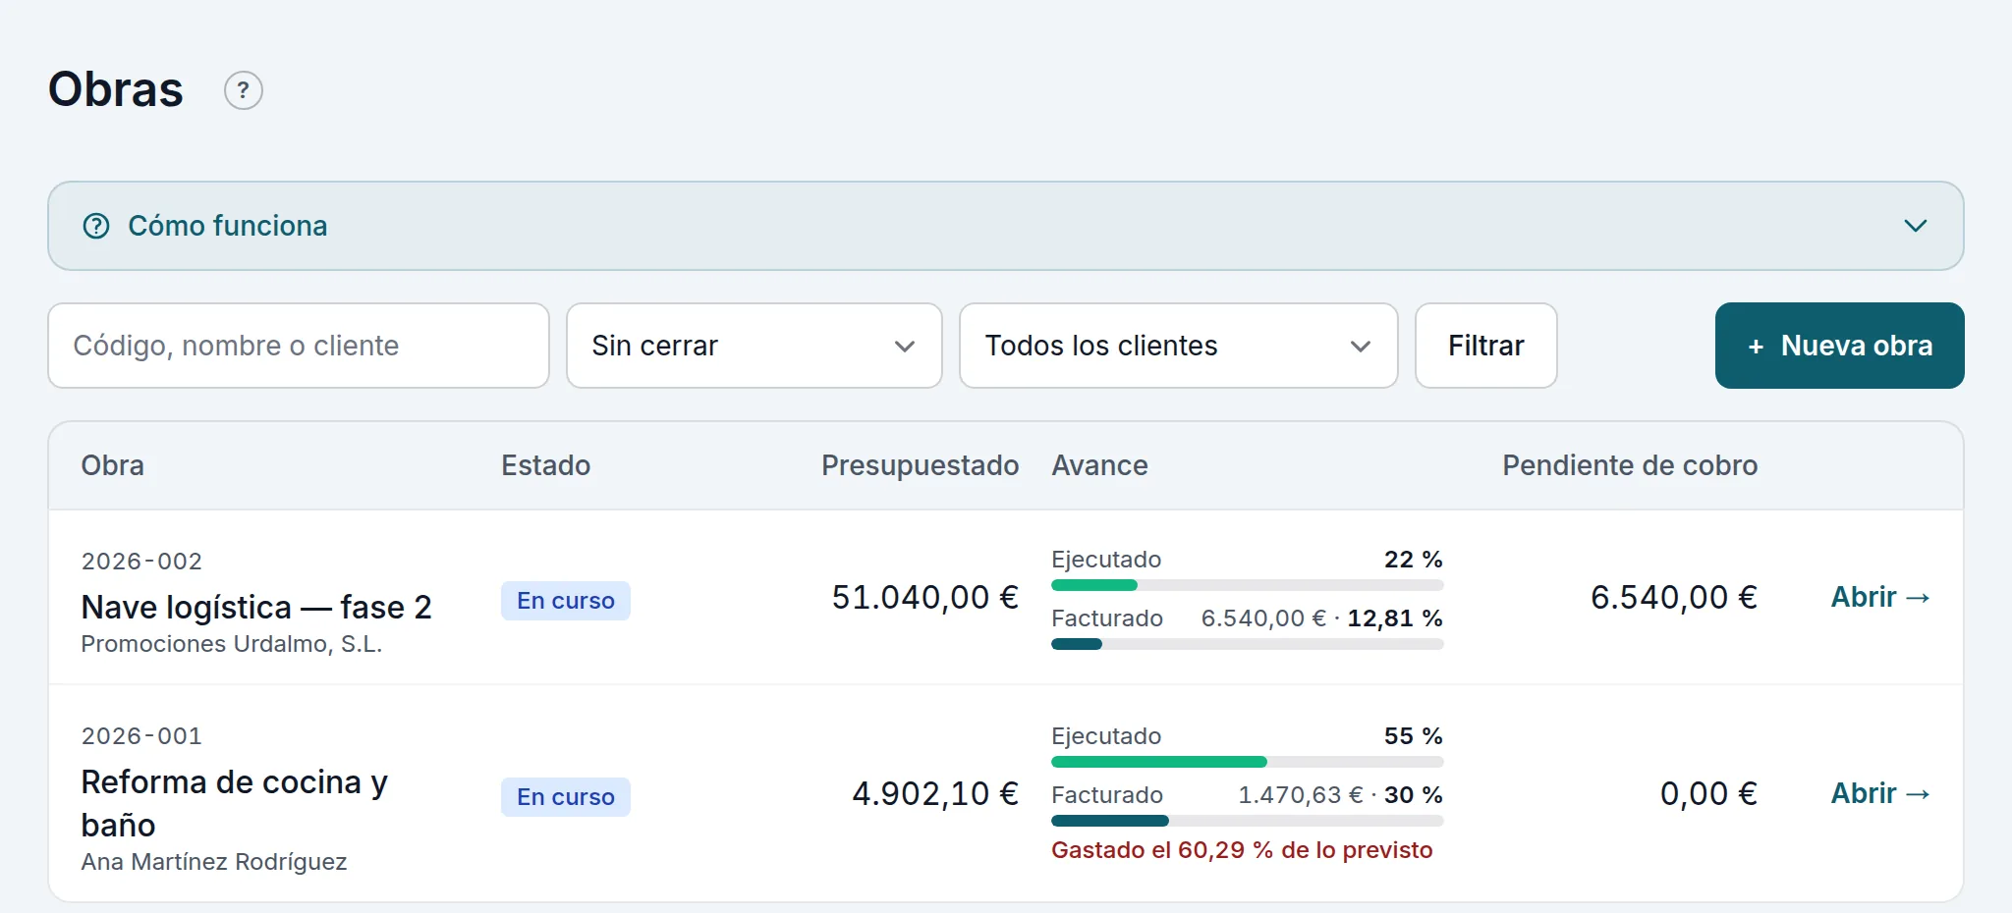Screen dimensions: 2012x913
Task: Click project code 2026-002
Action: click(x=141, y=562)
